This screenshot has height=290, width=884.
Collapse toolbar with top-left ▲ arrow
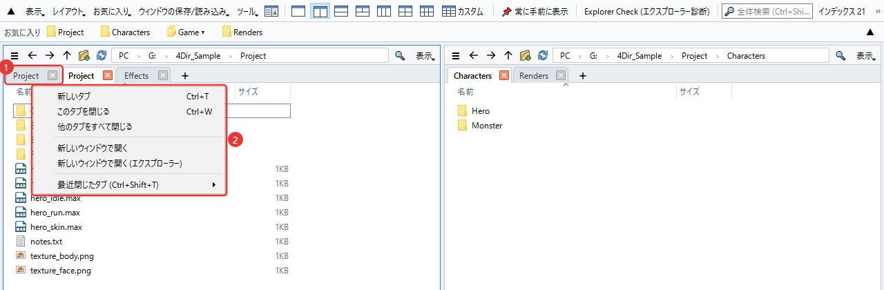point(11,12)
